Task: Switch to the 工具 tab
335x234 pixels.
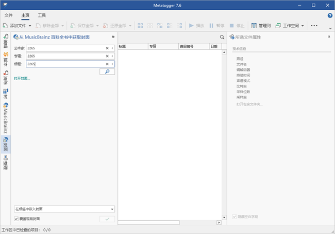Action: (42, 15)
